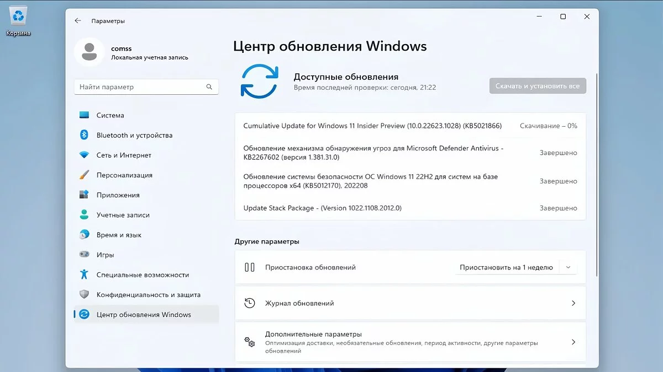Open the Журнал обновлений entry
Viewport: 663px width, 372px height.
[411, 303]
